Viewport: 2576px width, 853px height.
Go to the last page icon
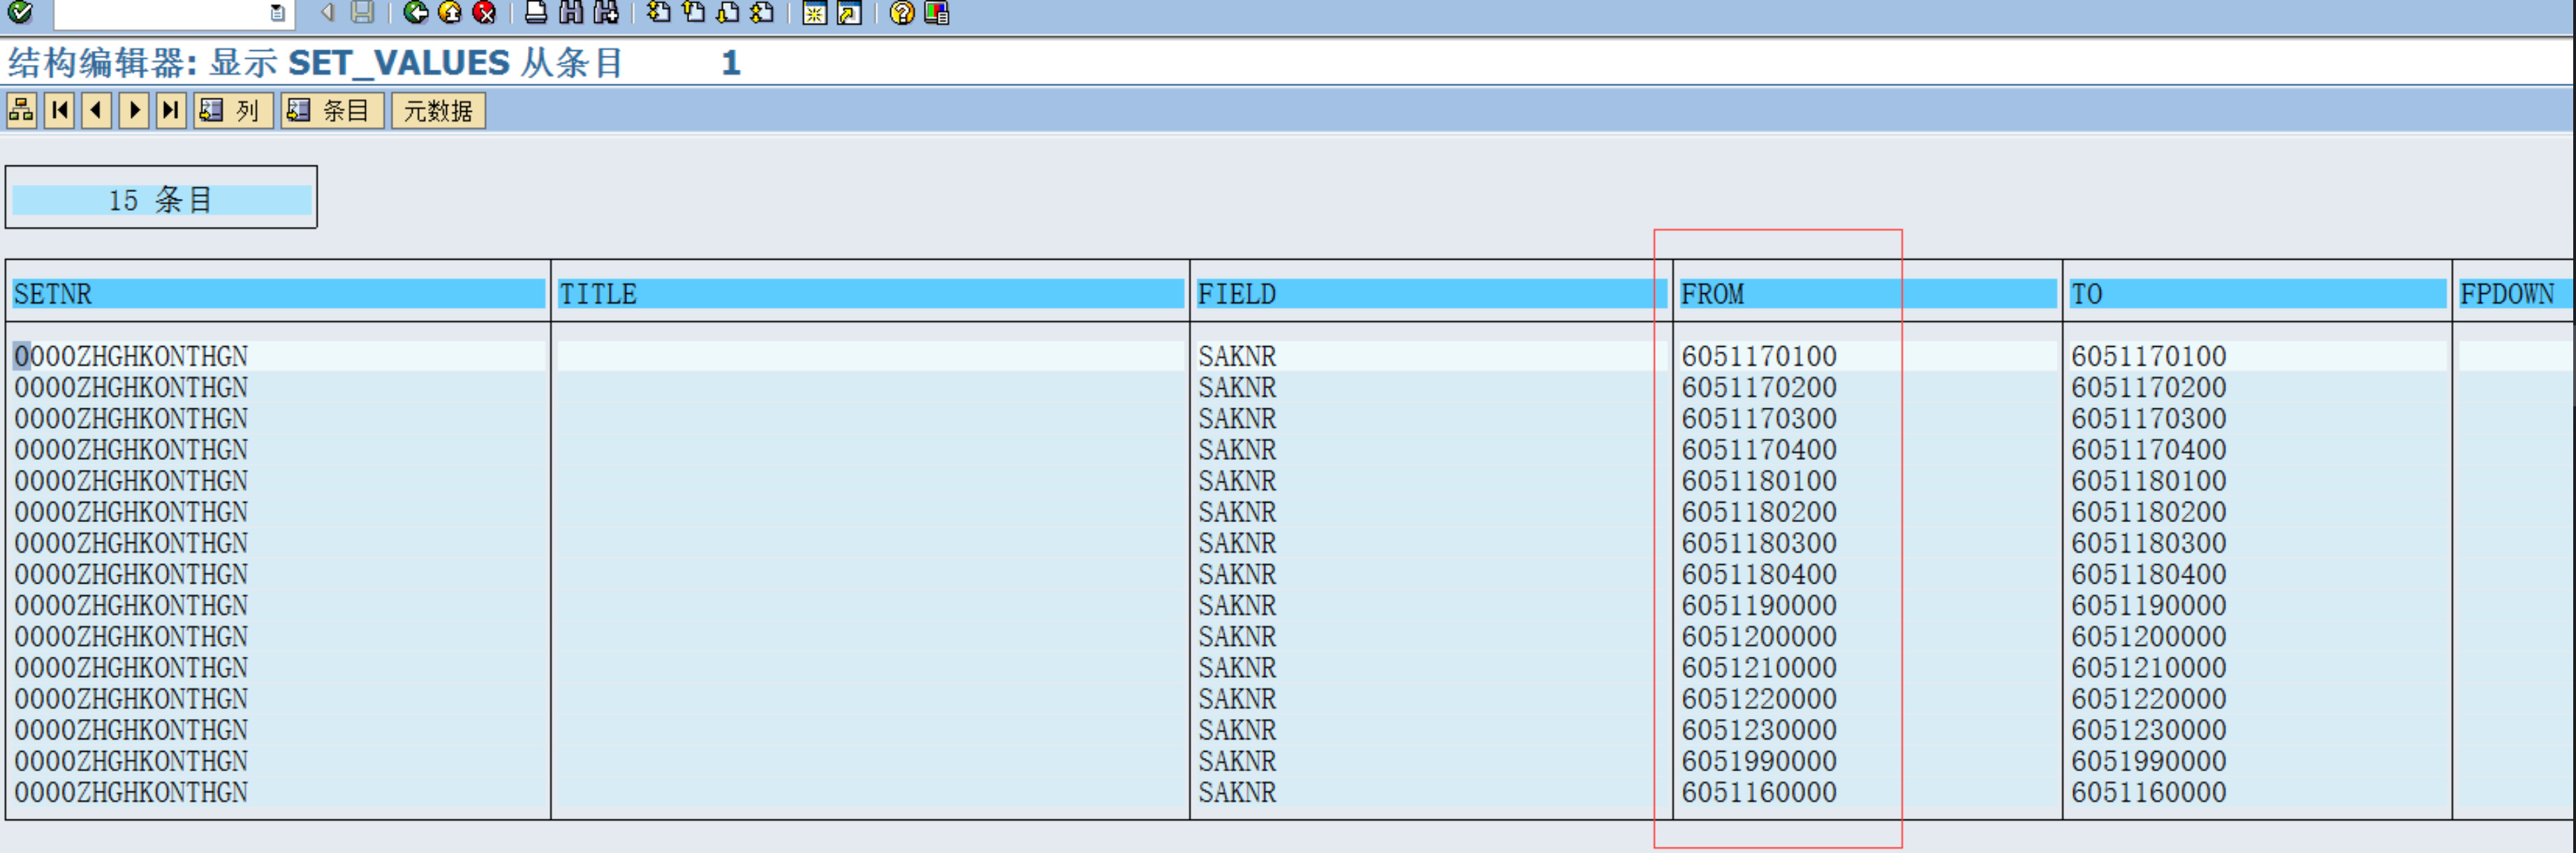coord(762,12)
